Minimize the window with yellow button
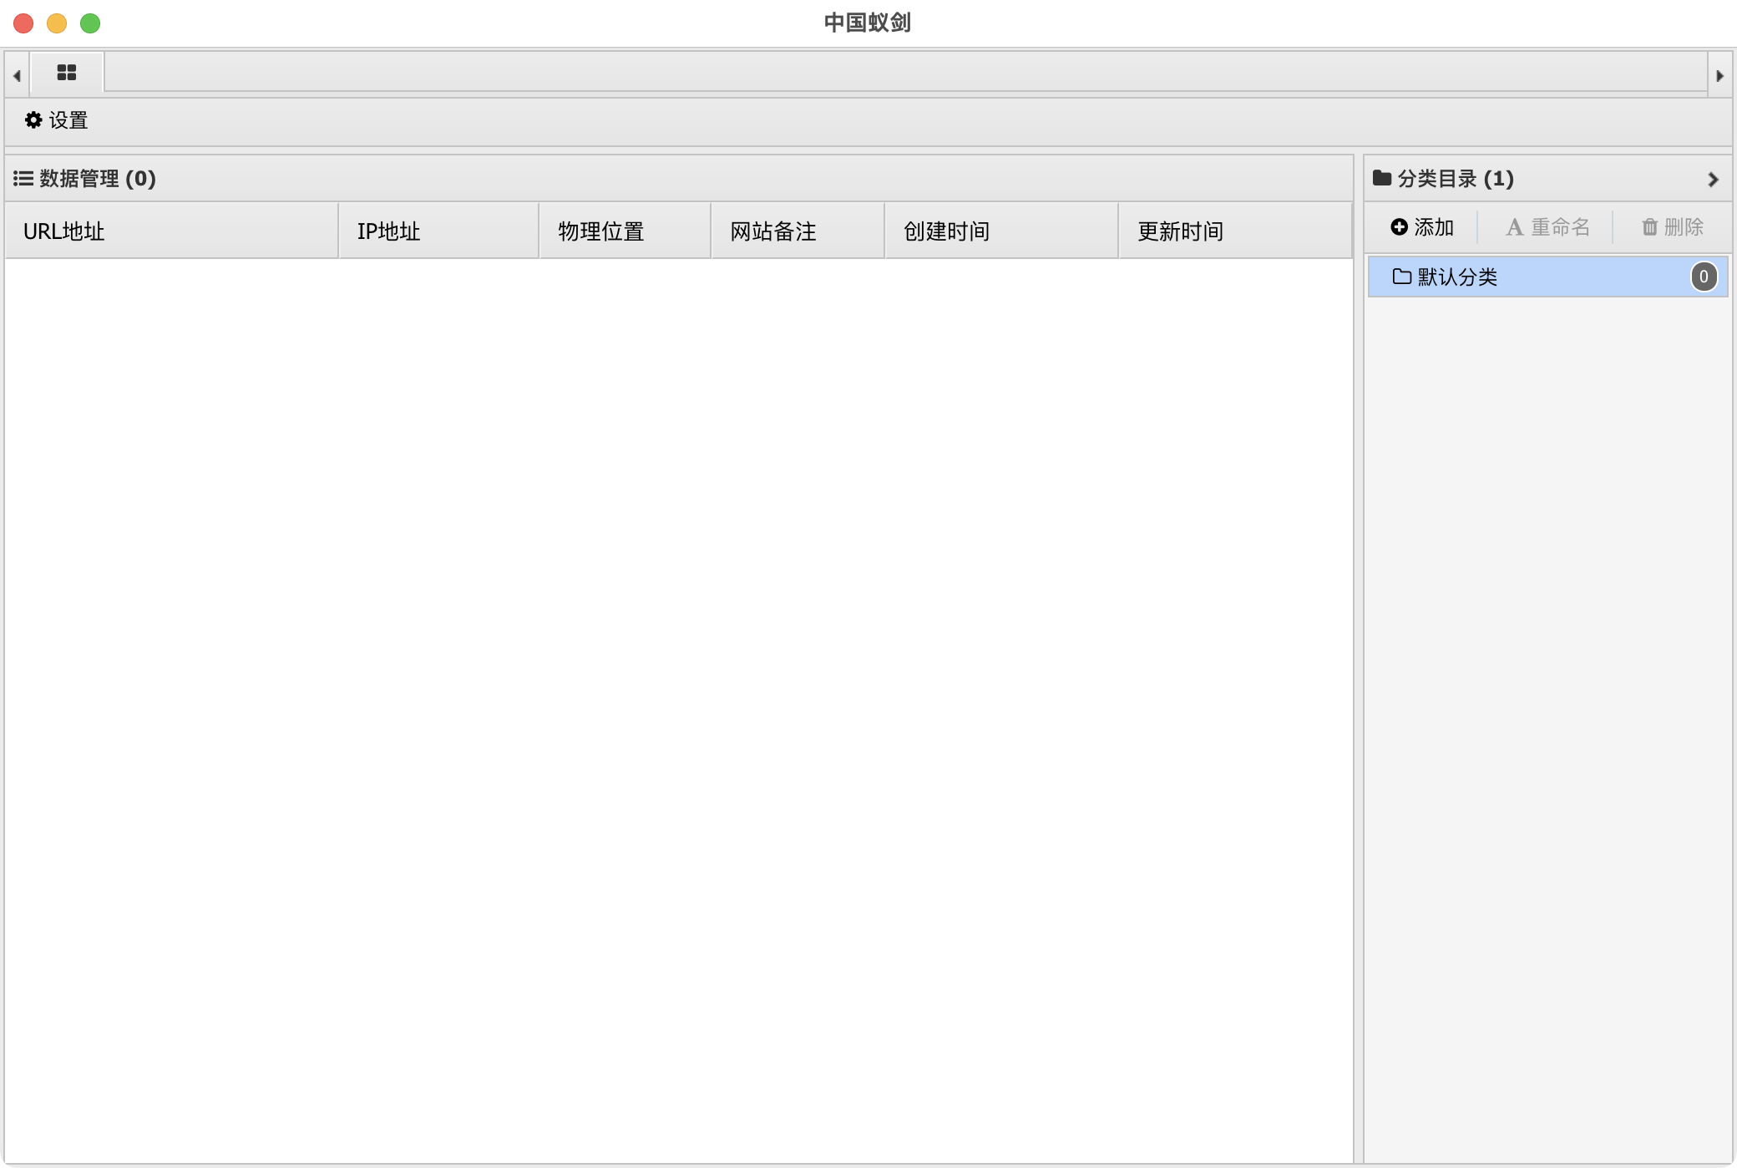 (x=57, y=23)
